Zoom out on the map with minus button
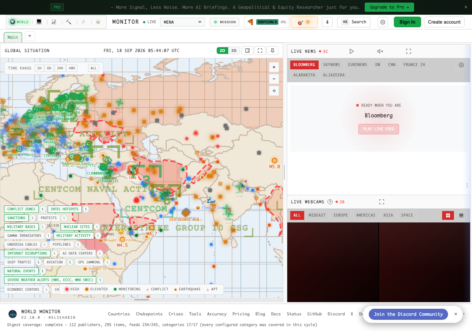472x332 pixels. [x=274, y=79]
